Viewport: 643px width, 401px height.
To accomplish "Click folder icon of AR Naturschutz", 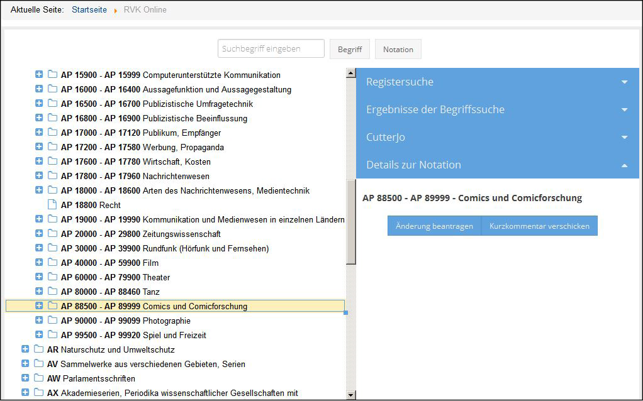I will click(38, 349).
